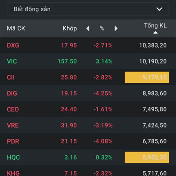Image resolution: width=176 pixels, height=176 pixels.
Task: Click highlighted HQC volume 5,952,30
Action: point(147,157)
